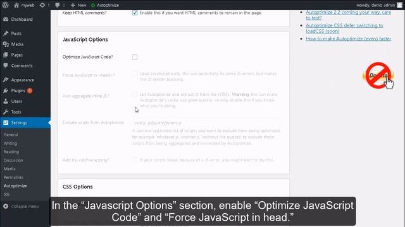405x227 pixels.
Task: Click the CSS Options heading
Action: point(77,187)
